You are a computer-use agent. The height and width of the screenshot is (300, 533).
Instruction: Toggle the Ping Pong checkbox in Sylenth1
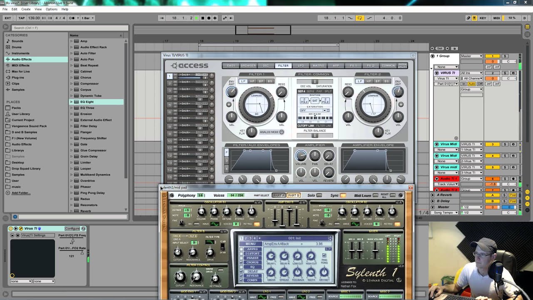(324, 255)
